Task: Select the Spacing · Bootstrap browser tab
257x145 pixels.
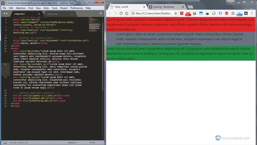Action: tap(167, 7)
